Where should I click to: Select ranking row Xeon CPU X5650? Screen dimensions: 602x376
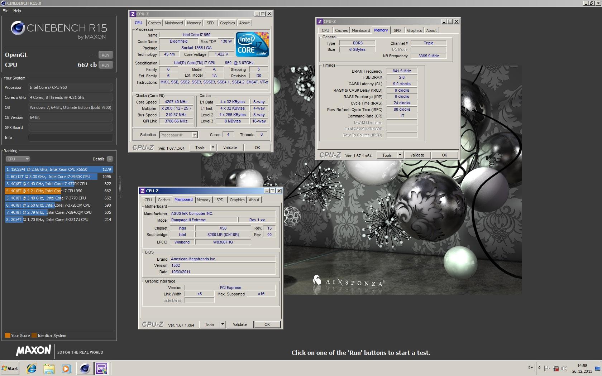pyautogui.click(x=59, y=169)
